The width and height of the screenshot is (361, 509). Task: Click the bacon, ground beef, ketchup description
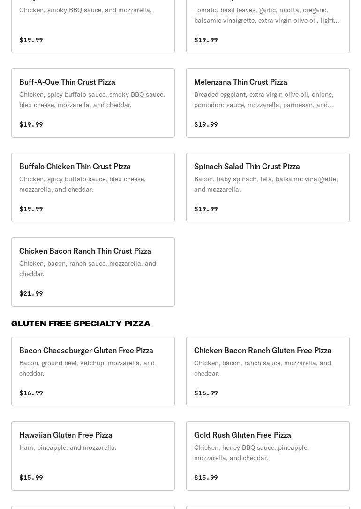coord(87,368)
